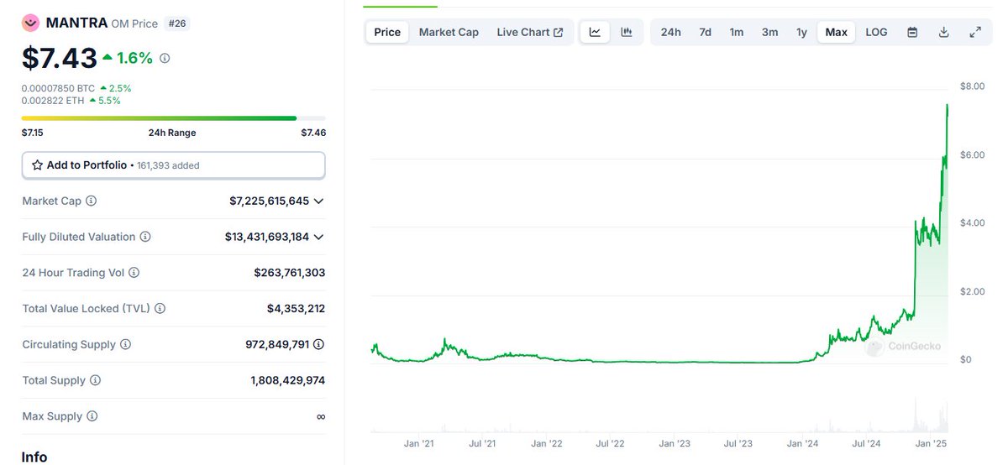Open the Live Chart external link
This screenshot has height=465, width=1008.
point(530,32)
